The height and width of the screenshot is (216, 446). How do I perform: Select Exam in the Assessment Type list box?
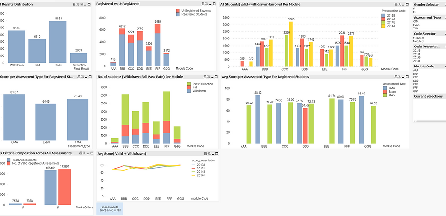[x=416, y=25]
